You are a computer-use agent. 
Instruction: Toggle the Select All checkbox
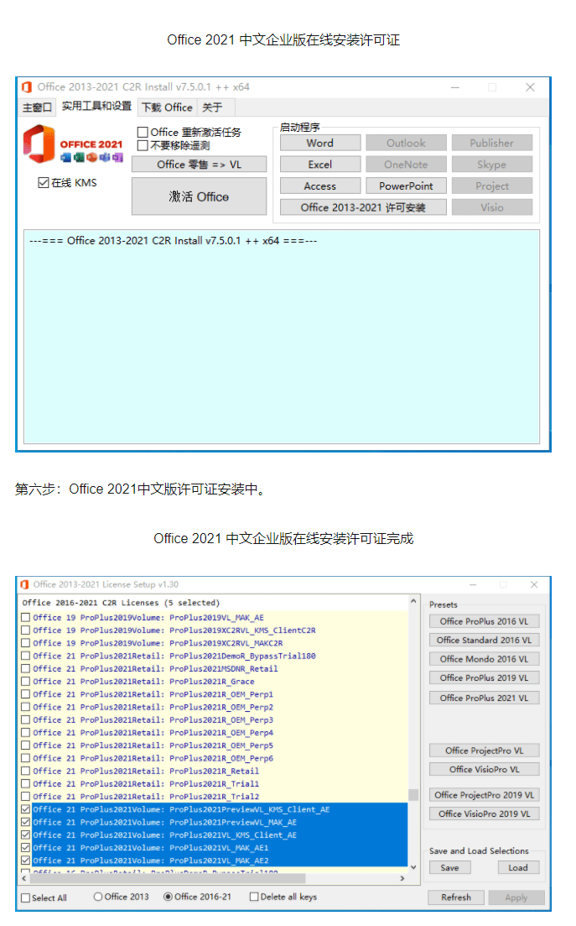pyautogui.click(x=25, y=897)
